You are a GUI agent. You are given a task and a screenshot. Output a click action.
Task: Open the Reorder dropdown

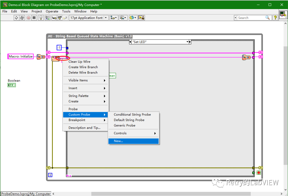click(x=133, y=18)
